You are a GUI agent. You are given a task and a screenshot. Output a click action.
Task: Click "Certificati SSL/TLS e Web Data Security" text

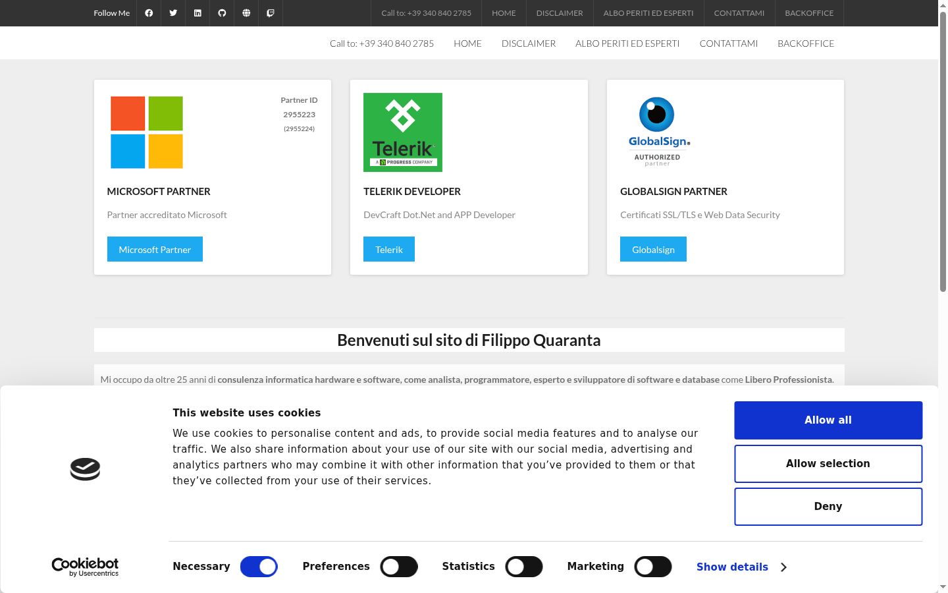click(x=700, y=215)
